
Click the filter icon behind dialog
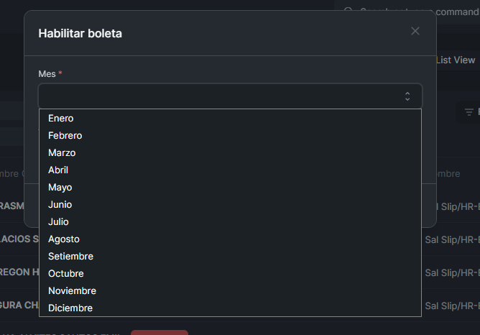pyautogui.click(x=469, y=111)
